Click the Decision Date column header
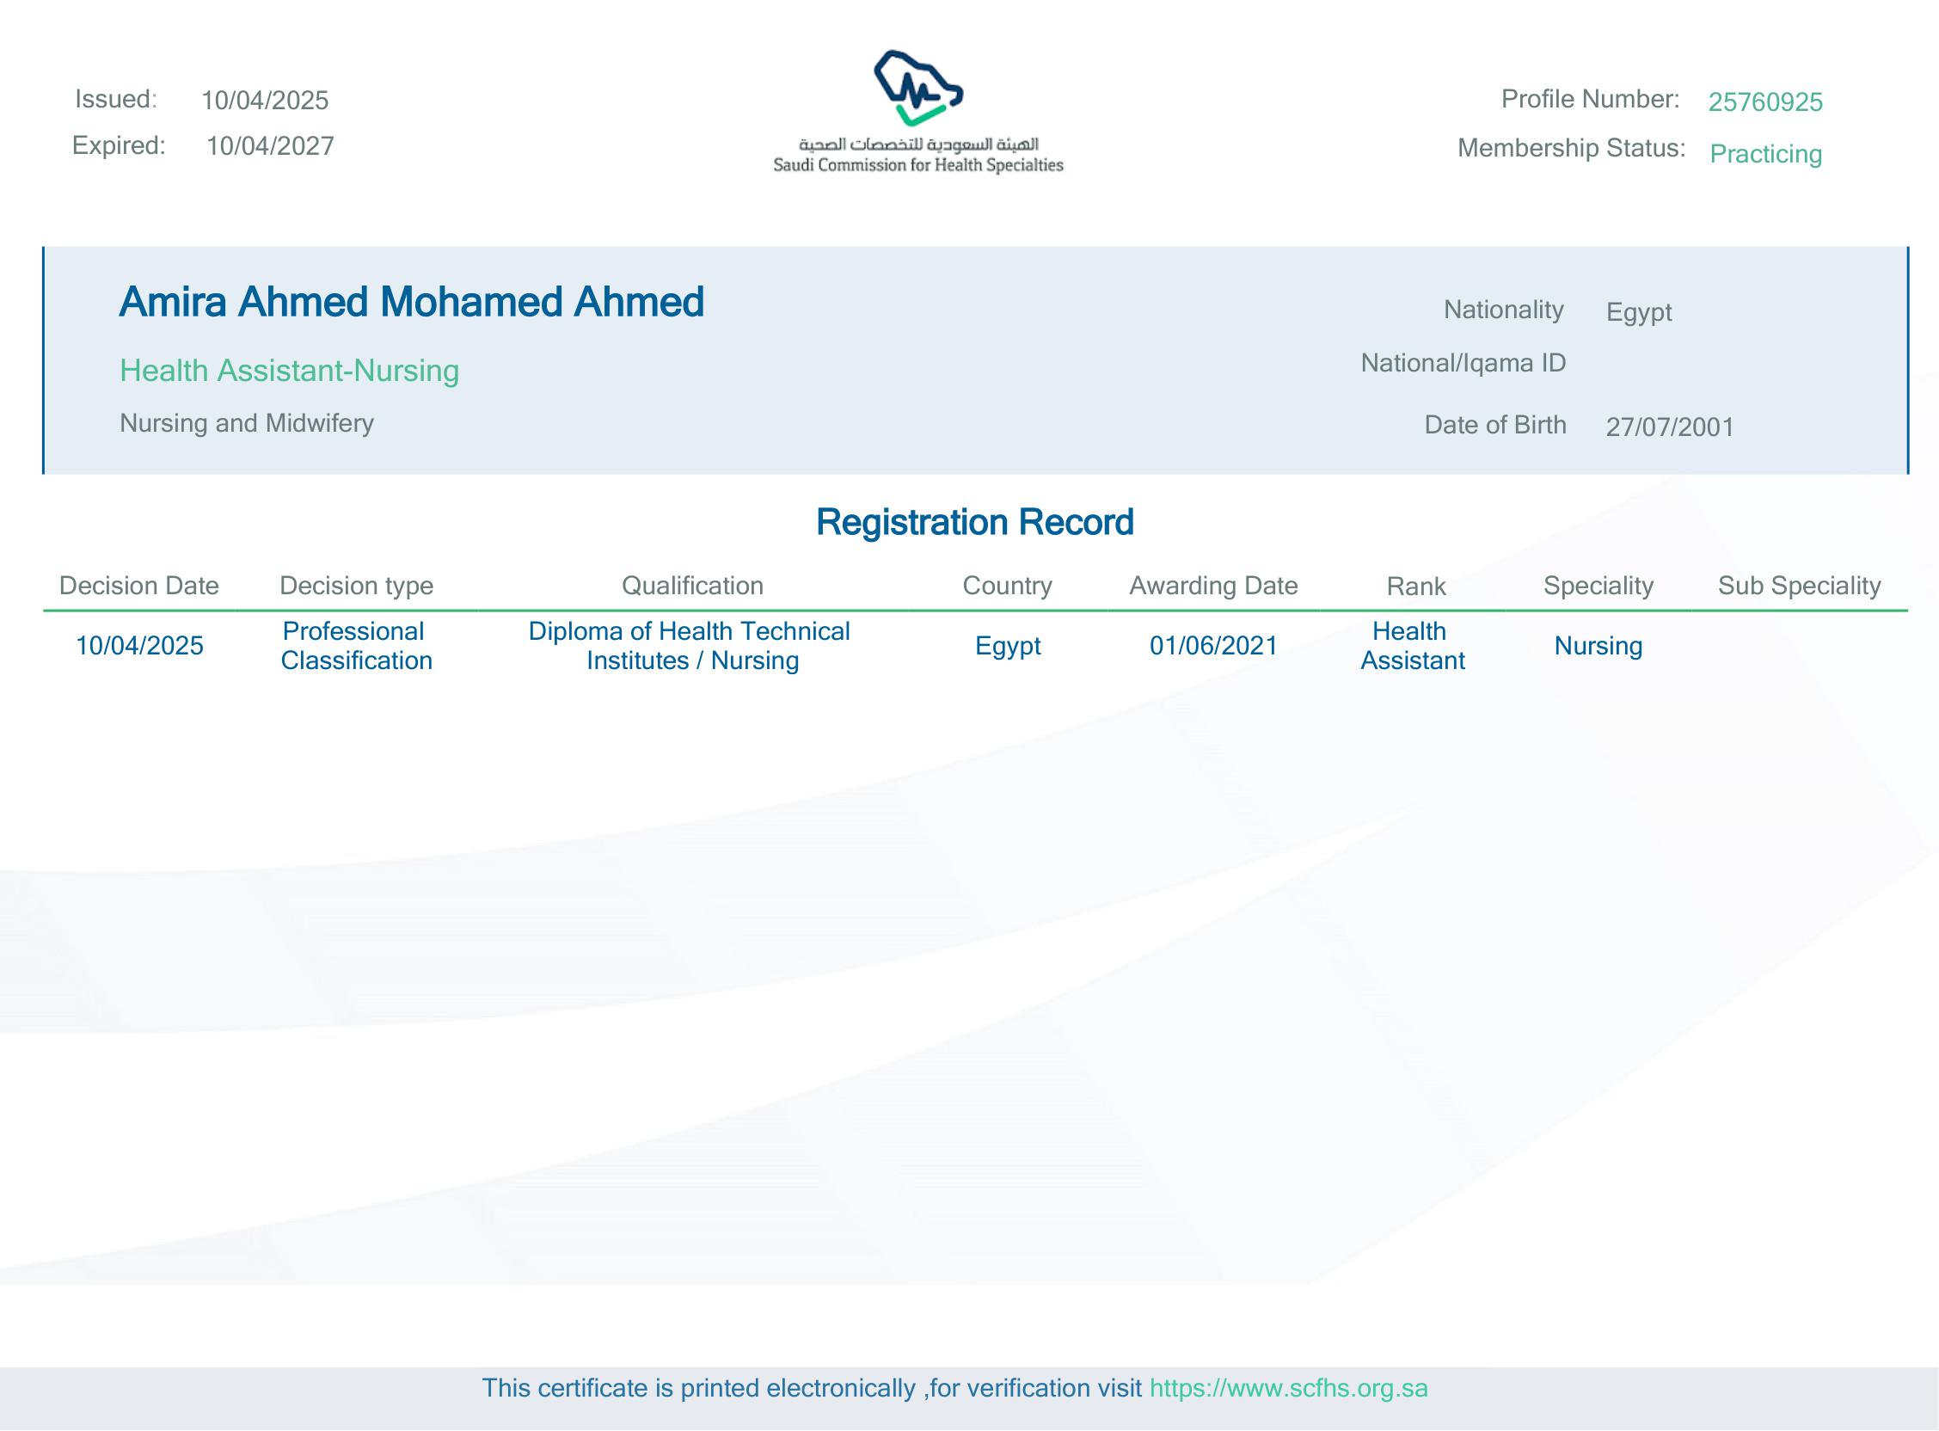 [x=138, y=586]
